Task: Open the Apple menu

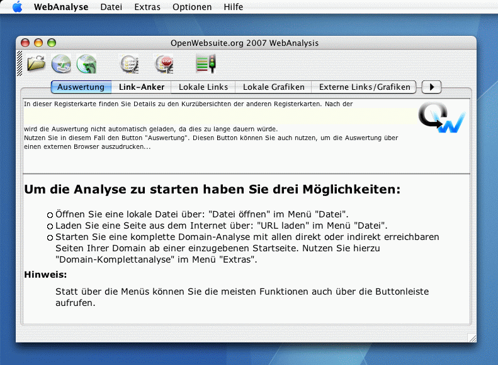Action: click(x=17, y=7)
